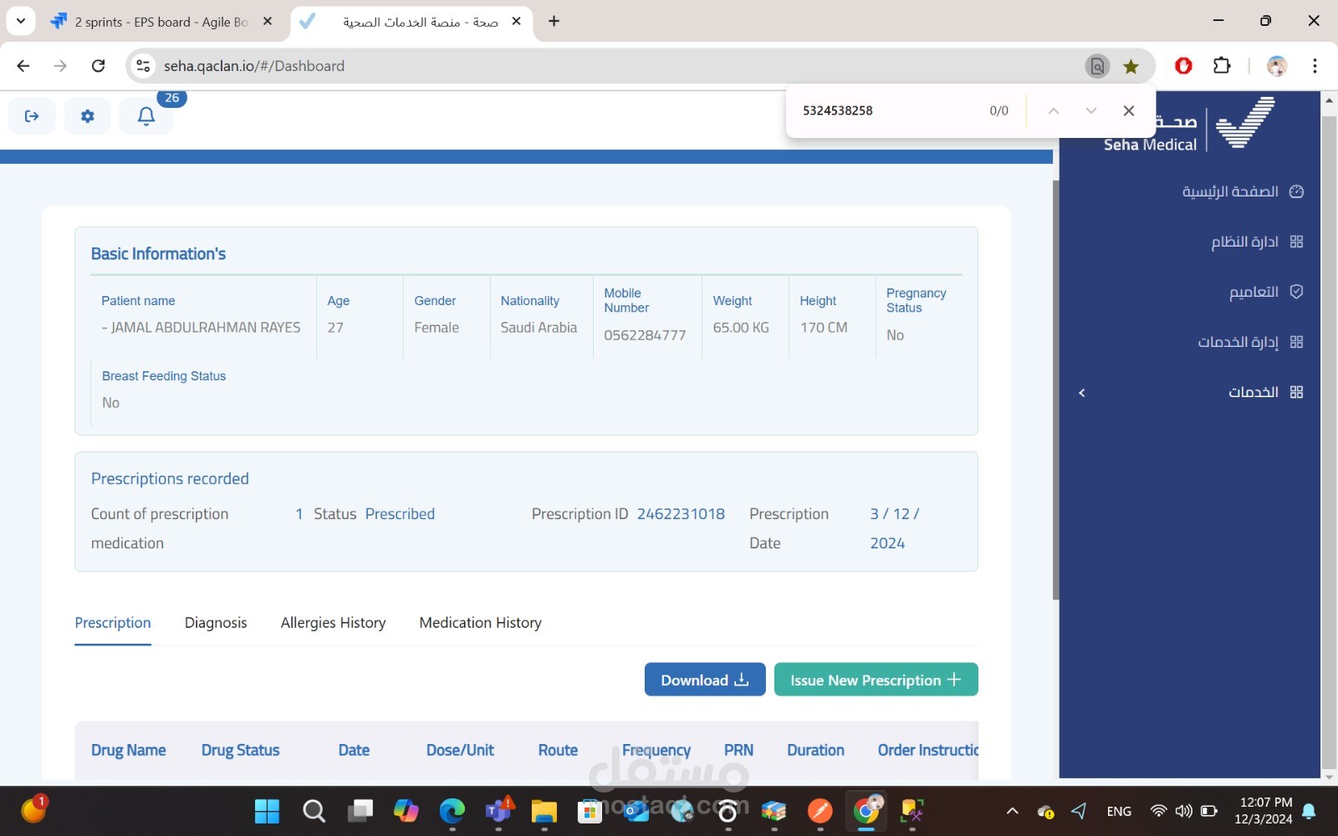Open Google Chrome on the taskbar
This screenshot has height=836, width=1338.
866,811
